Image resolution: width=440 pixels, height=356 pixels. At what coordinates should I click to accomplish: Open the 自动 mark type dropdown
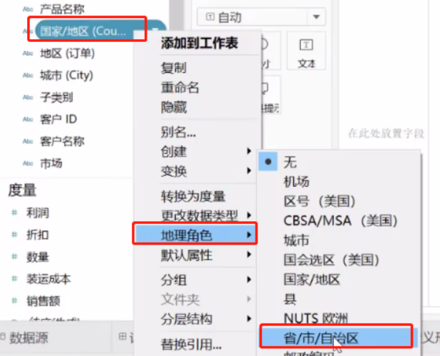coord(262,17)
